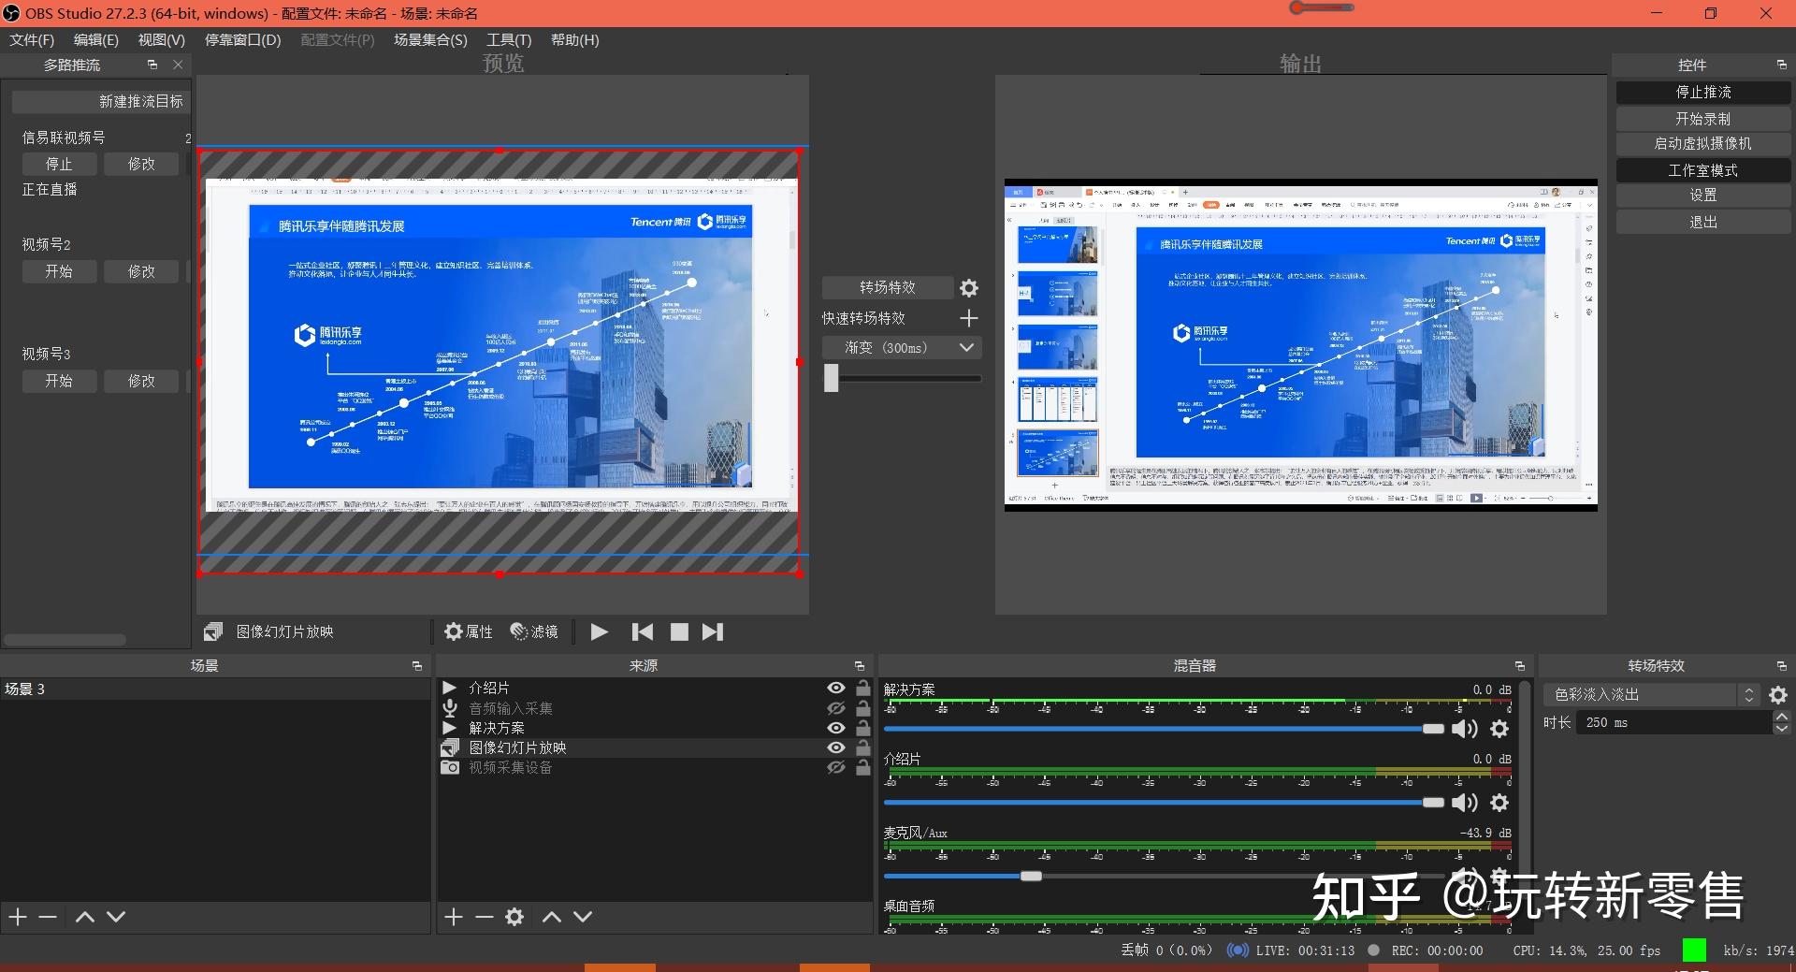Play the image slideshow

pyautogui.click(x=600, y=631)
